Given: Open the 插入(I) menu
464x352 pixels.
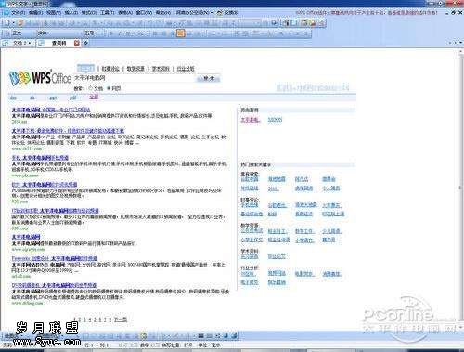Looking at the screenshot, I should tap(71, 13).
